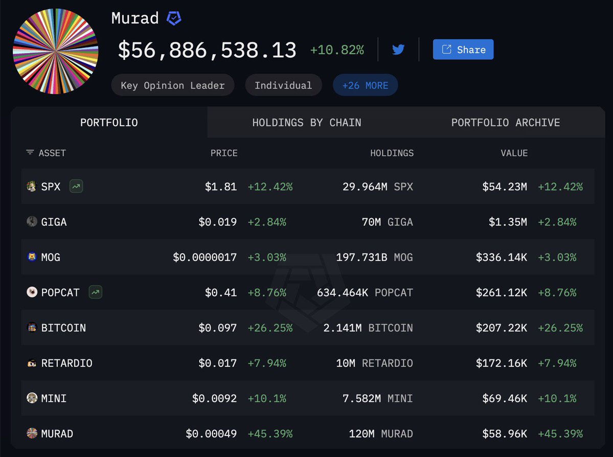
Task: Click the BITCOIN price $0.097
Action: pyautogui.click(x=218, y=328)
